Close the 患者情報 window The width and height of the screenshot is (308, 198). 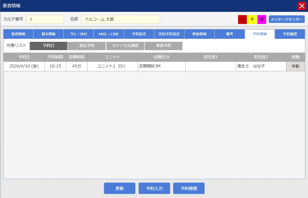302,6
